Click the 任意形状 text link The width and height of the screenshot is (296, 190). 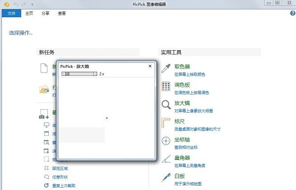[x=60, y=177]
